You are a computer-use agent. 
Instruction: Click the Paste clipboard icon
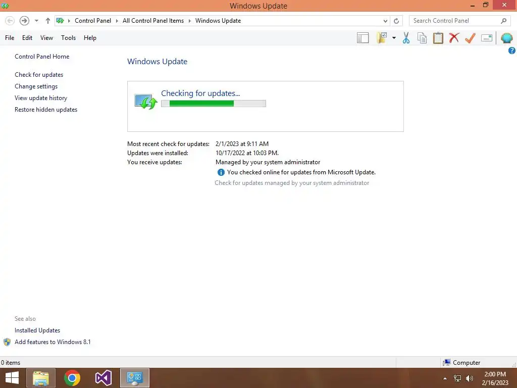[x=438, y=38]
